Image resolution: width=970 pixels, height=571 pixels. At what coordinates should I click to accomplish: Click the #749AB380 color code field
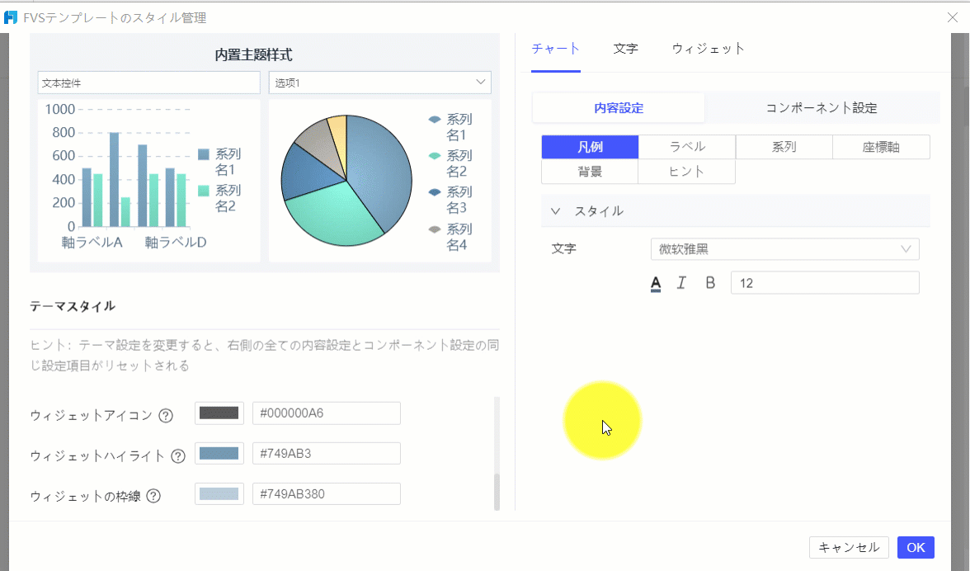tap(327, 493)
